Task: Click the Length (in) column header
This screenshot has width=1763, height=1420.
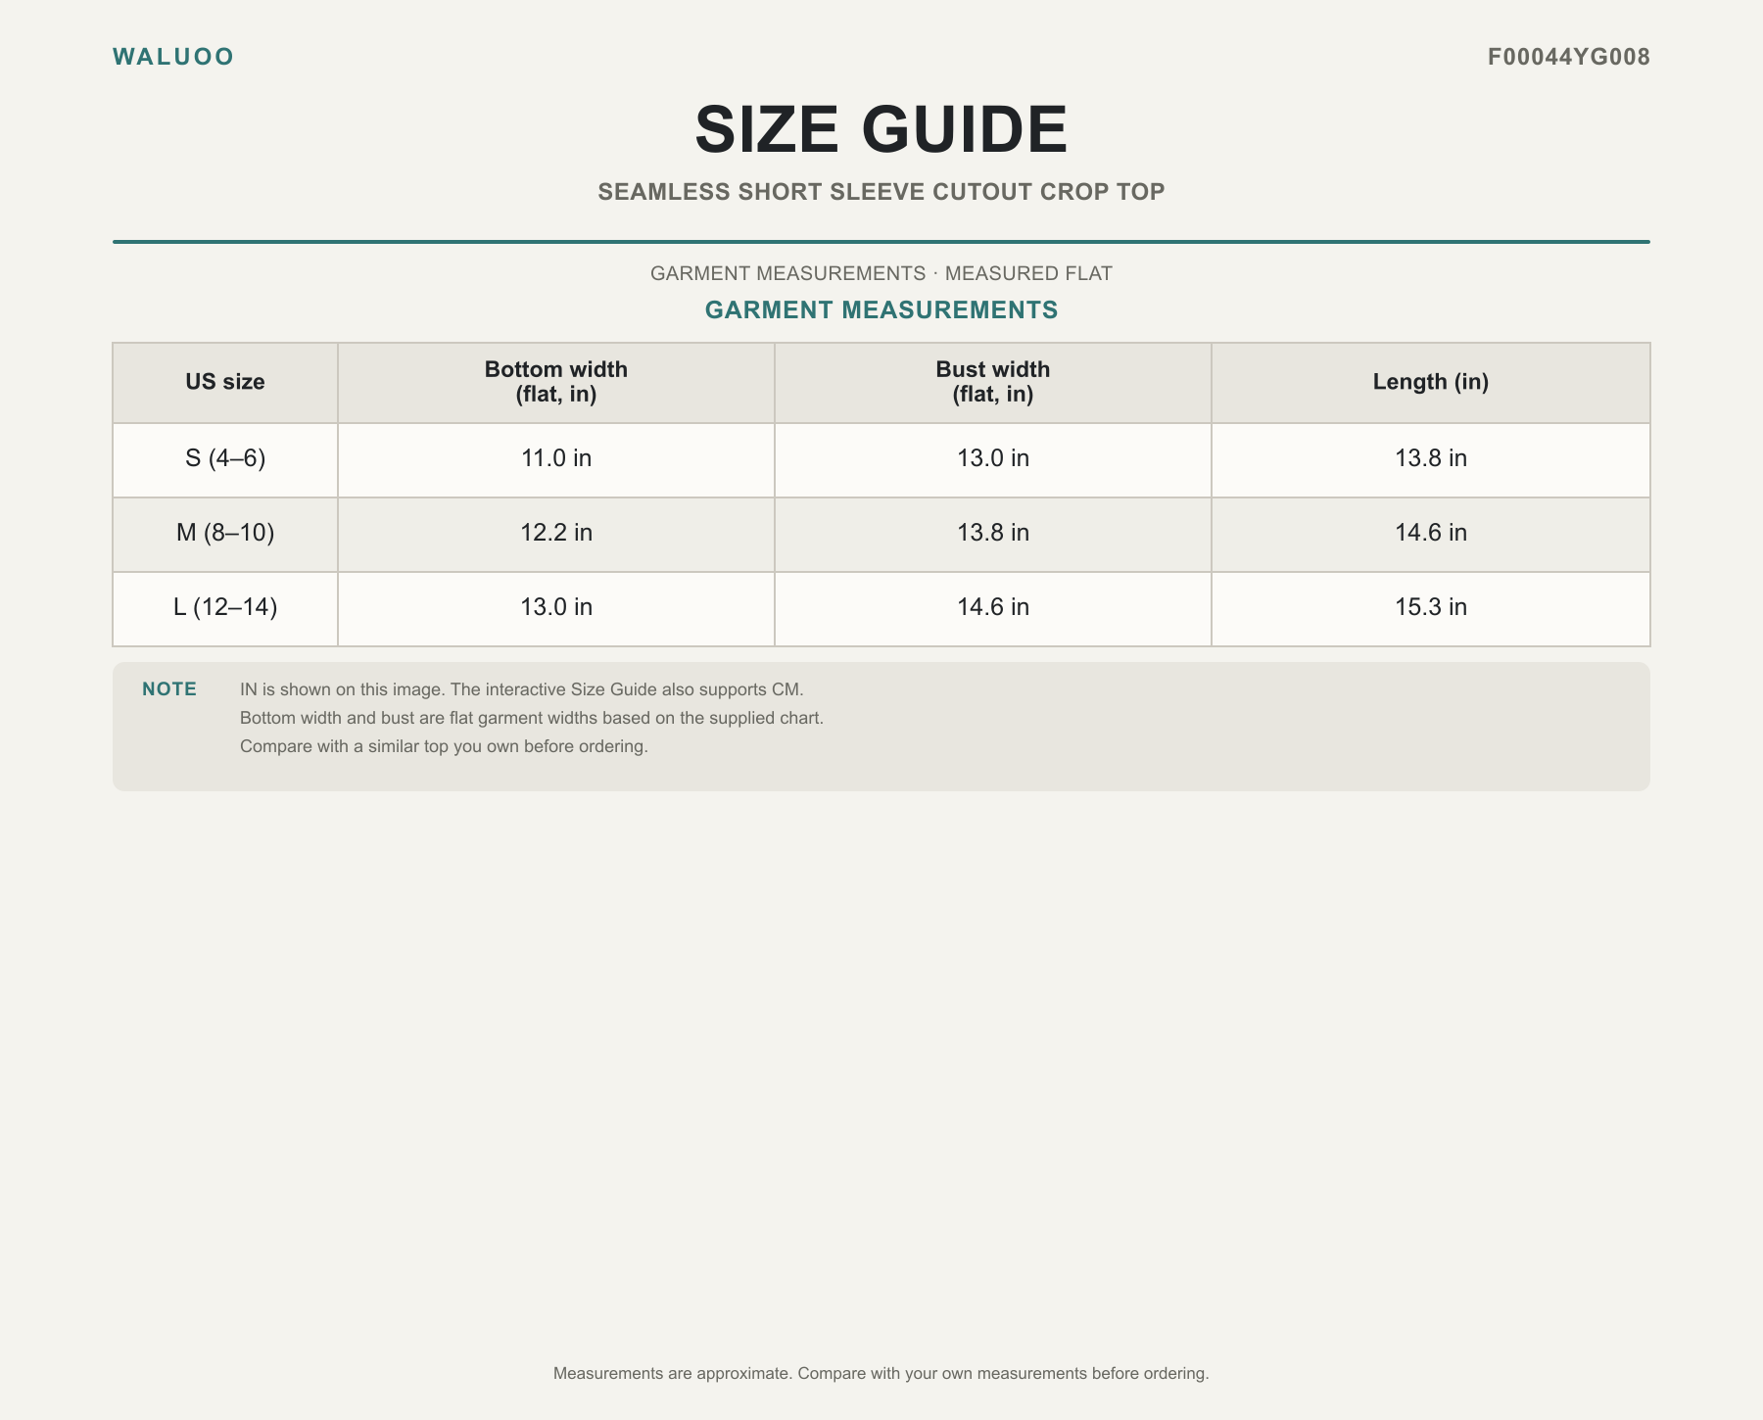Action: click(1431, 383)
